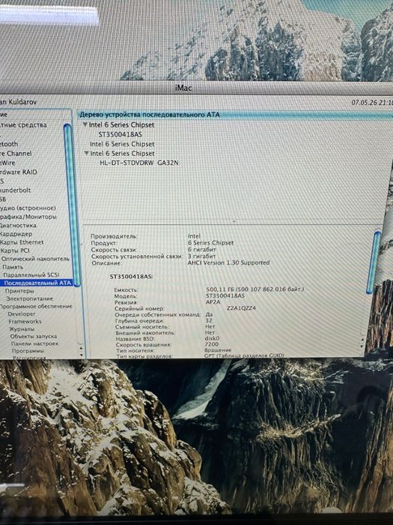Select Карты Ethernet in the sidebar
This screenshot has width=393, height=525.
pos(22,242)
